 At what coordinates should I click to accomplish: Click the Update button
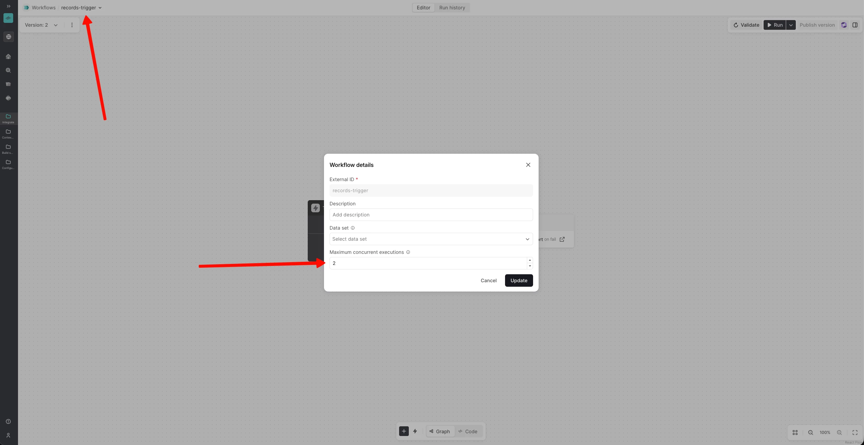(519, 281)
